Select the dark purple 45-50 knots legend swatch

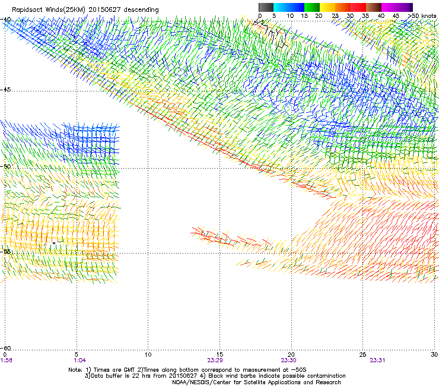click(x=405, y=7)
